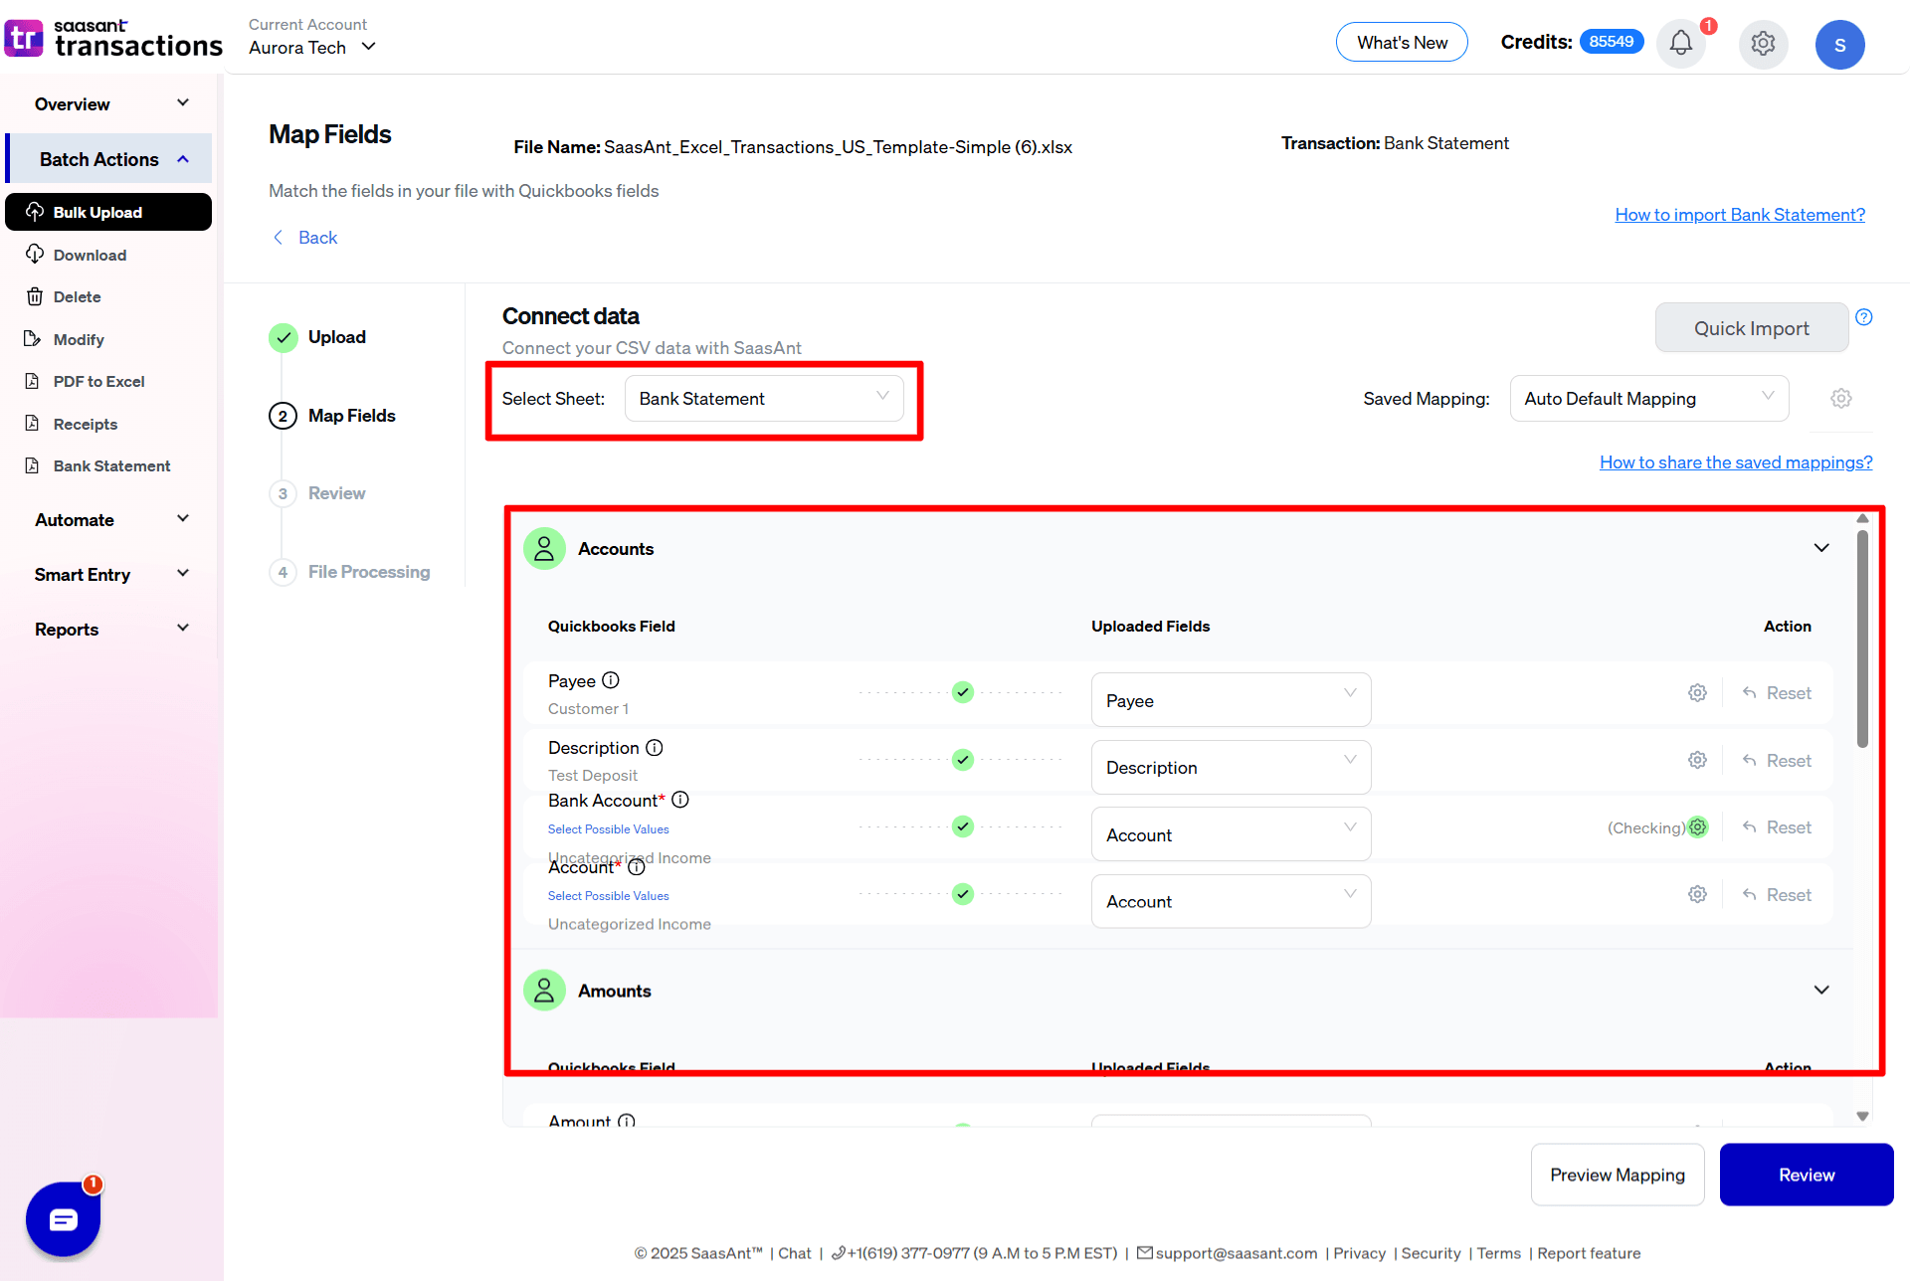1910x1283 pixels.
Task: Expand the Smart Entry sidebar menu
Action: [109, 574]
